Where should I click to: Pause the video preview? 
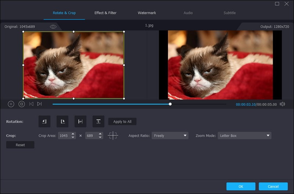click(11, 104)
